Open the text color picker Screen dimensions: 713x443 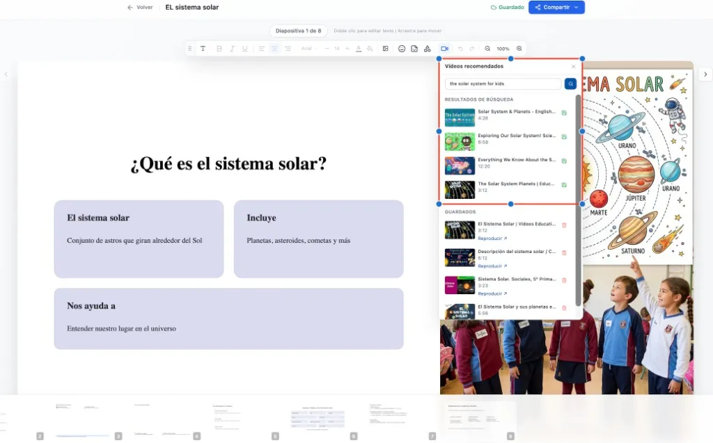click(359, 49)
